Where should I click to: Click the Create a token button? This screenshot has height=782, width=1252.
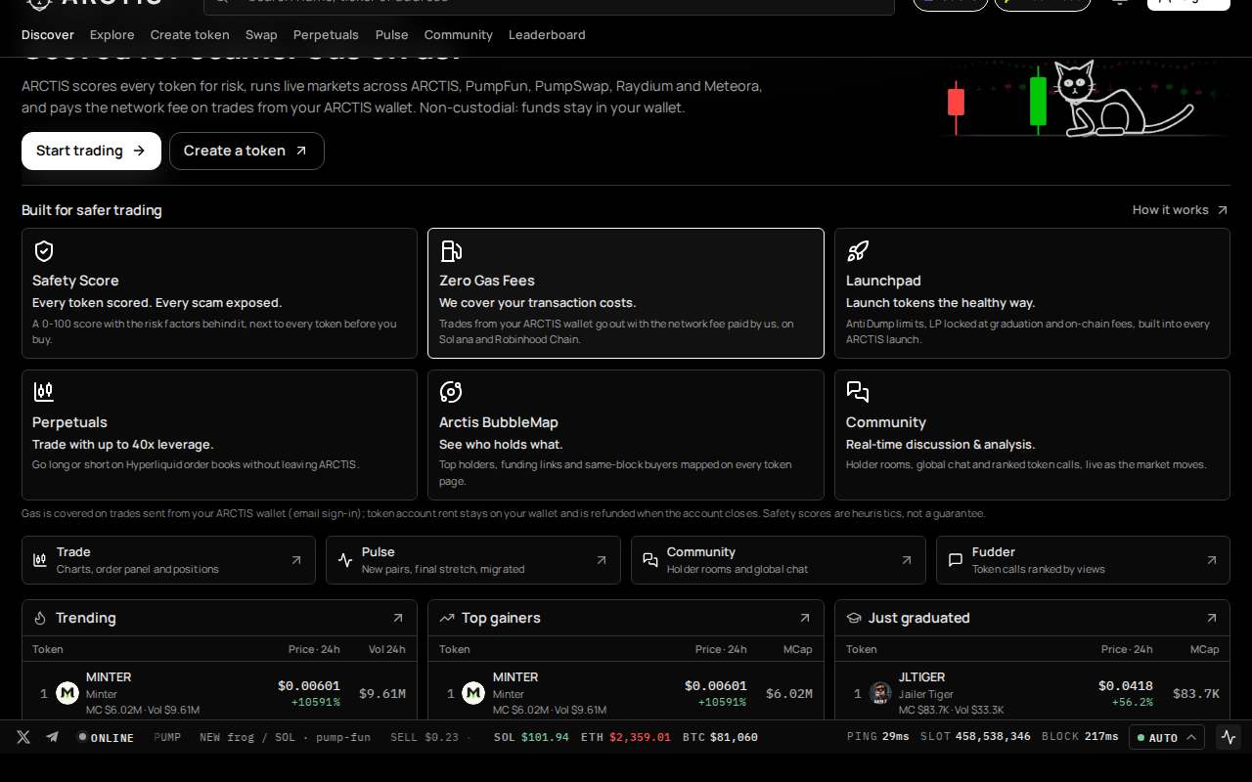pos(246,151)
